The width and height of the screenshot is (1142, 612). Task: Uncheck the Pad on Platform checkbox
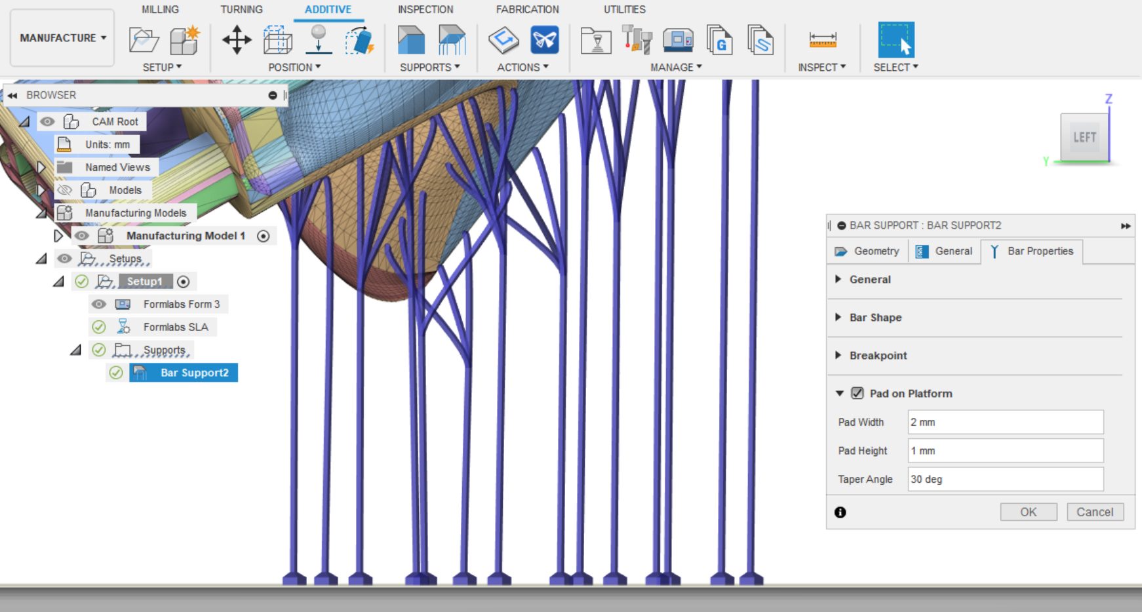tap(857, 393)
